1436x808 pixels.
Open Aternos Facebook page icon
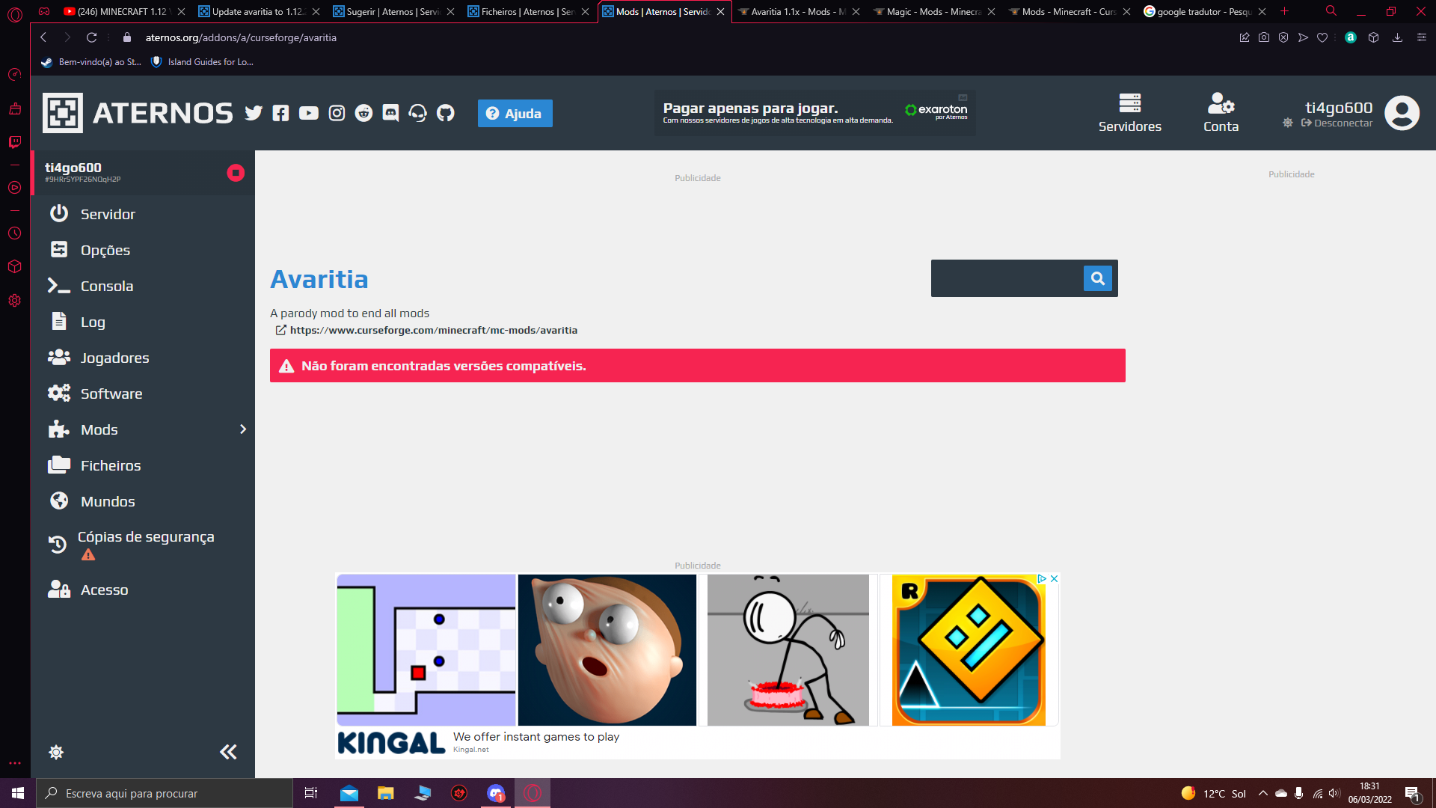pos(280,113)
